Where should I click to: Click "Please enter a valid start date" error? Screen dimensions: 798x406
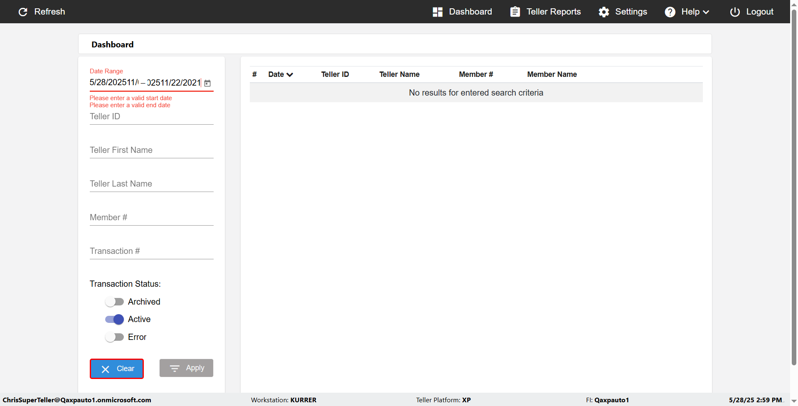tap(131, 98)
